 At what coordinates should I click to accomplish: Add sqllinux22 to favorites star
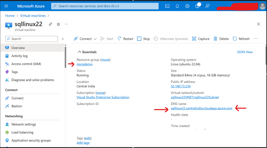[59, 24]
